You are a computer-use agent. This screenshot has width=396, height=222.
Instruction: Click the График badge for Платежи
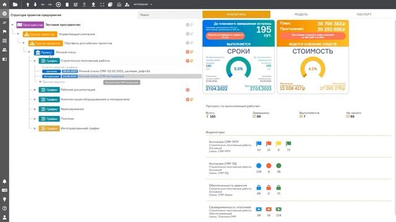[x=49, y=118]
